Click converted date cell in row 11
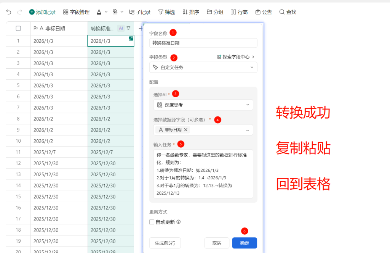The image size is (390, 253). coord(111,152)
